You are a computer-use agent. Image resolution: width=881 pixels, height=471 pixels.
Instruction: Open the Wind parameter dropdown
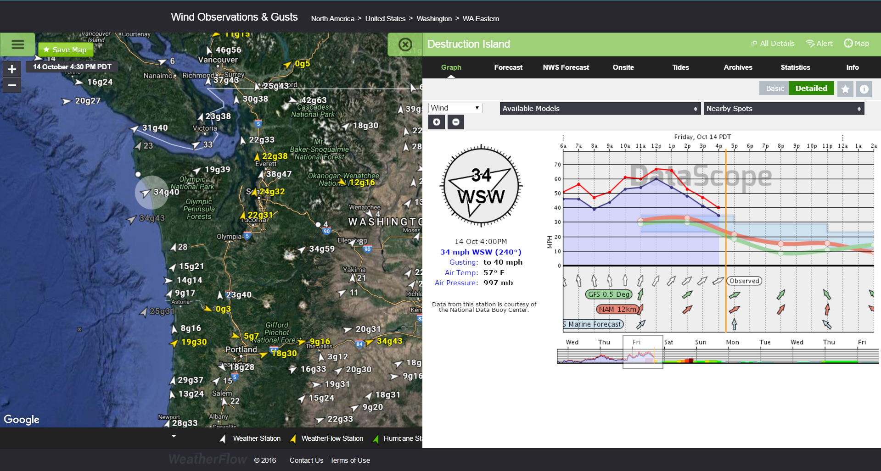click(x=455, y=108)
